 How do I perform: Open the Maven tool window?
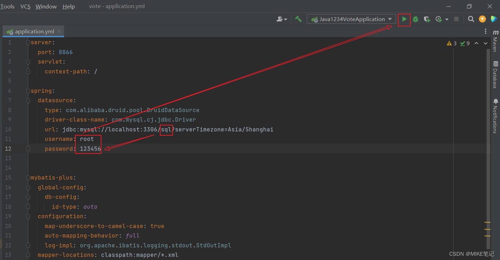coord(495,40)
